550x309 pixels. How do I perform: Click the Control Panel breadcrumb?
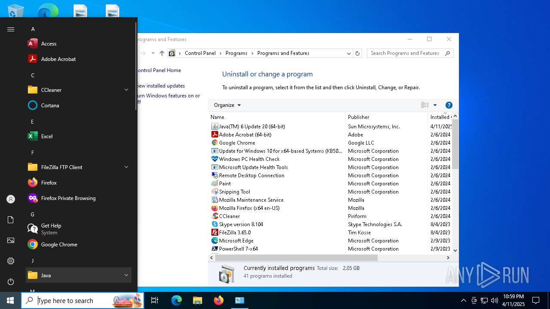point(200,53)
